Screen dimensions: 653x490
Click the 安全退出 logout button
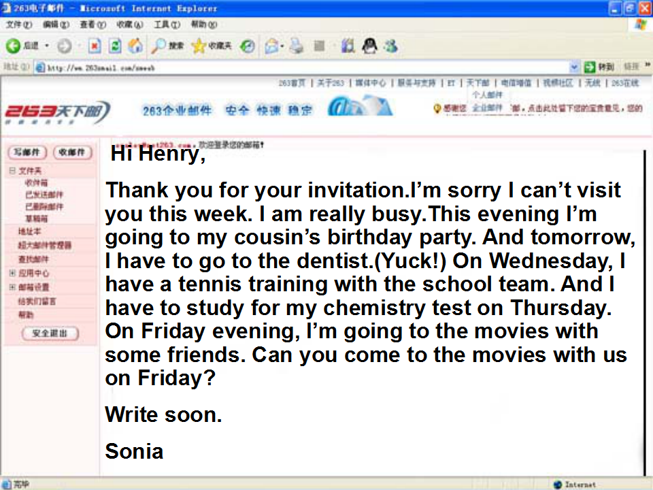[50, 333]
